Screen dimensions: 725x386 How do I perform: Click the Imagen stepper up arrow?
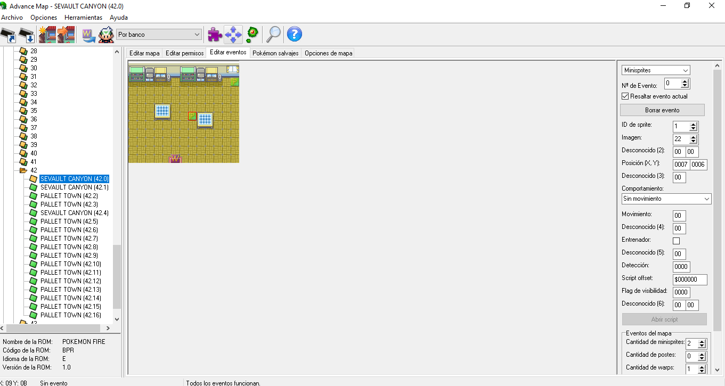pyautogui.click(x=693, y=137)
